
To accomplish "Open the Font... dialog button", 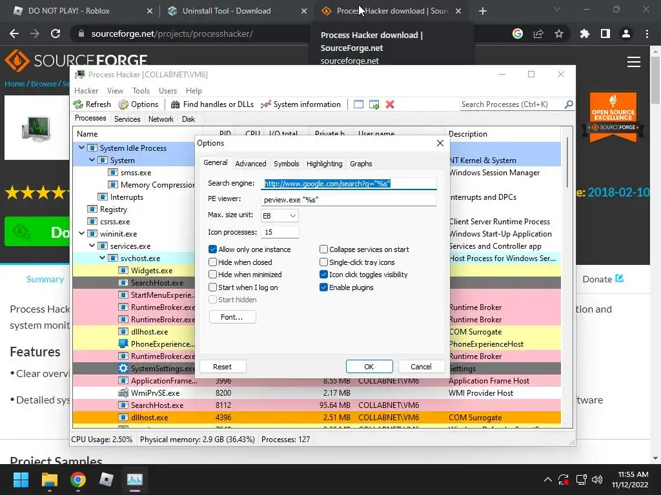I will (232, 317).
